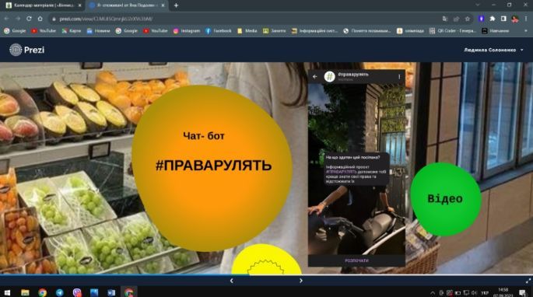Open the Людмила Солоненко account dropdown

pyautogui.click(x=493, y=50)
